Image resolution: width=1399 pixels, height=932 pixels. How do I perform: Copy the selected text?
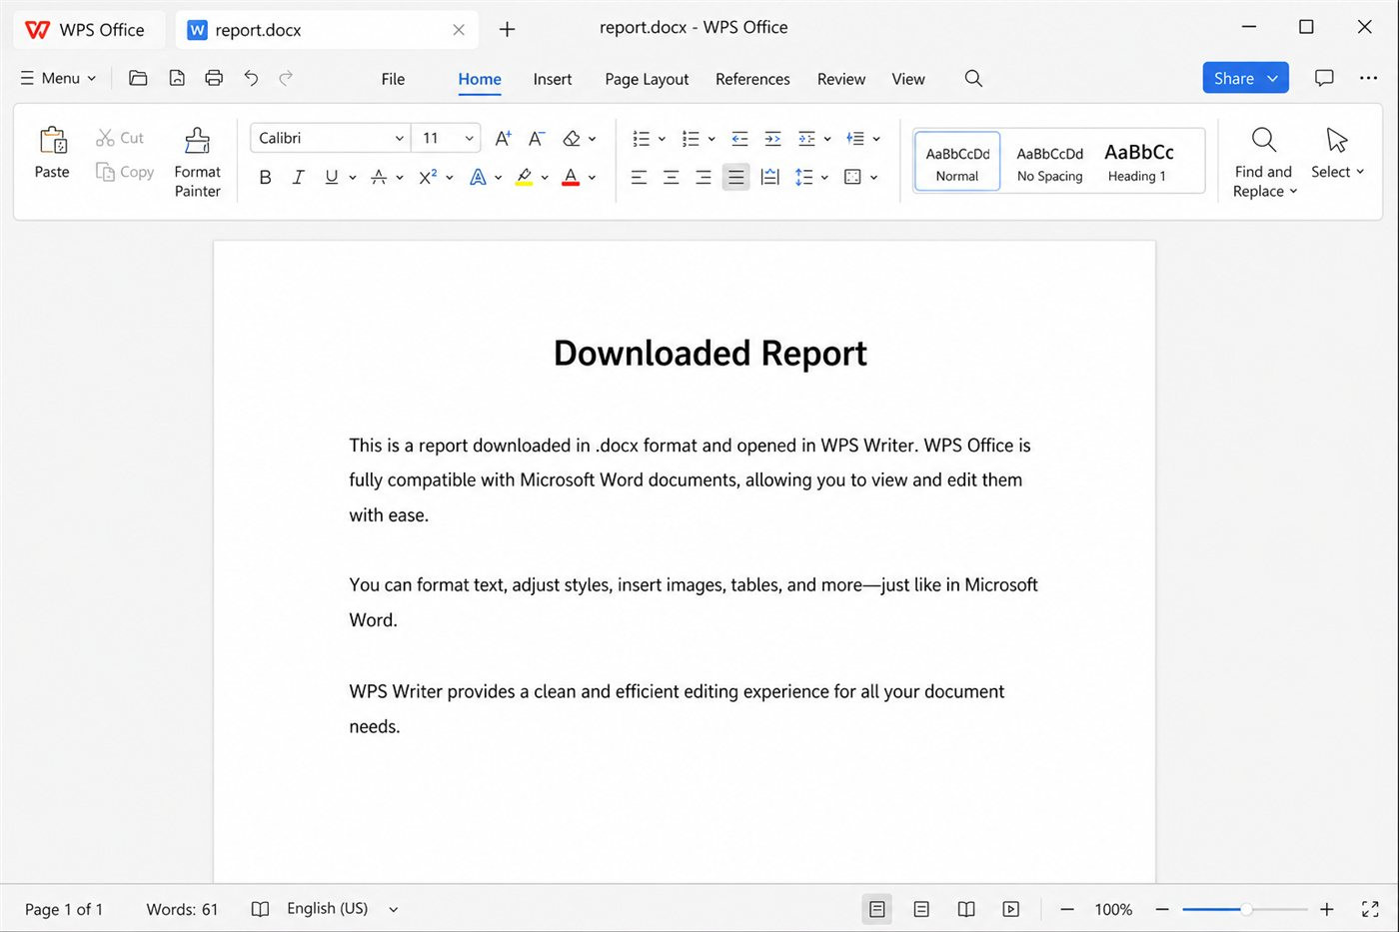coord(125,172)
